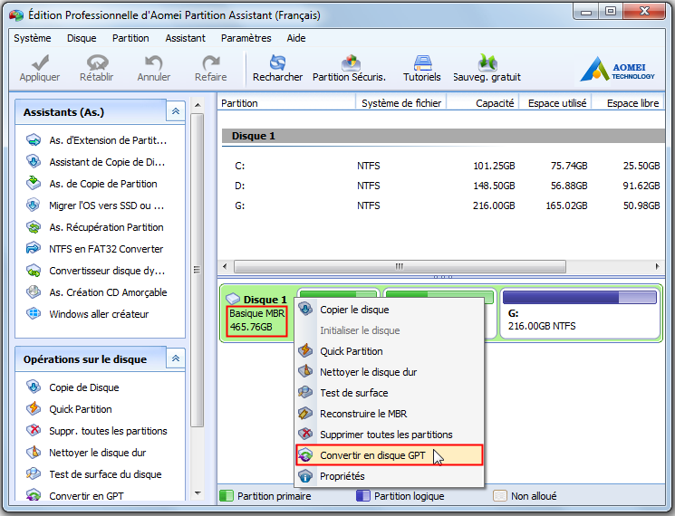Collapse the Assistants (As.) panel
The image size is (675, 516).
click(176, 111)
